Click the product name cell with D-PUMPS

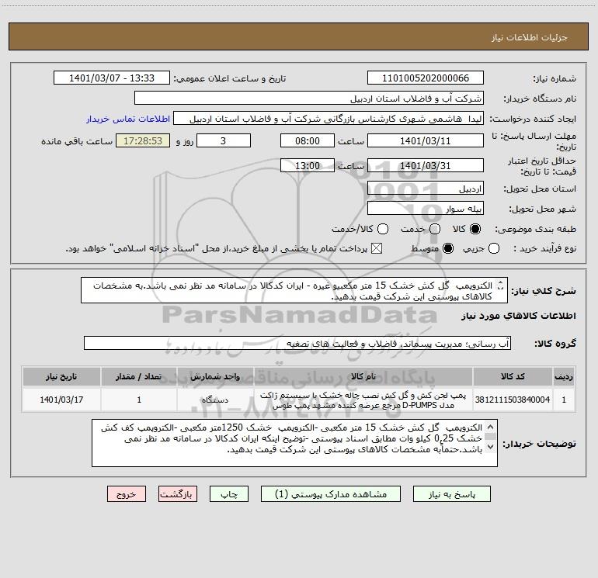click(363, 400)
